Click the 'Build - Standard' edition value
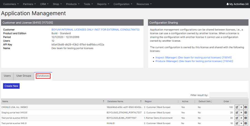 pyautogui.click(x=61, y=34)
